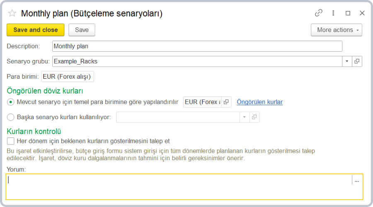The height and width of the screenshot is (207, 373).
Task: Open the Senaryo grubu item icon
Action: point(357,61)
